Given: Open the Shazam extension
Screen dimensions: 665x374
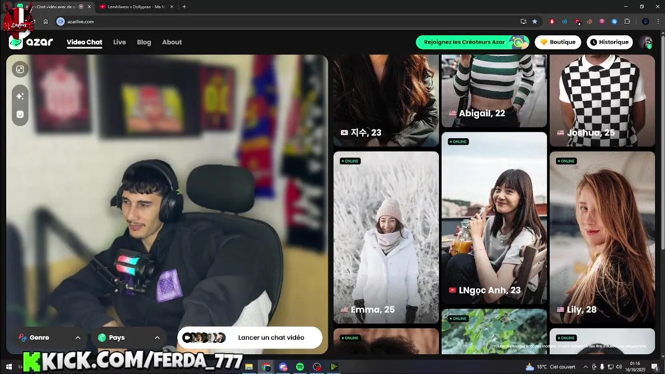Looking at the screenshot, I should 614,22.
